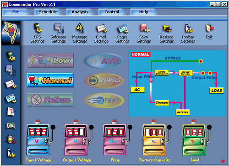This screenshot has height=166, width=229.
Task: Click the Battery Capacity slot machine gauge
Action: coord(156,138)
